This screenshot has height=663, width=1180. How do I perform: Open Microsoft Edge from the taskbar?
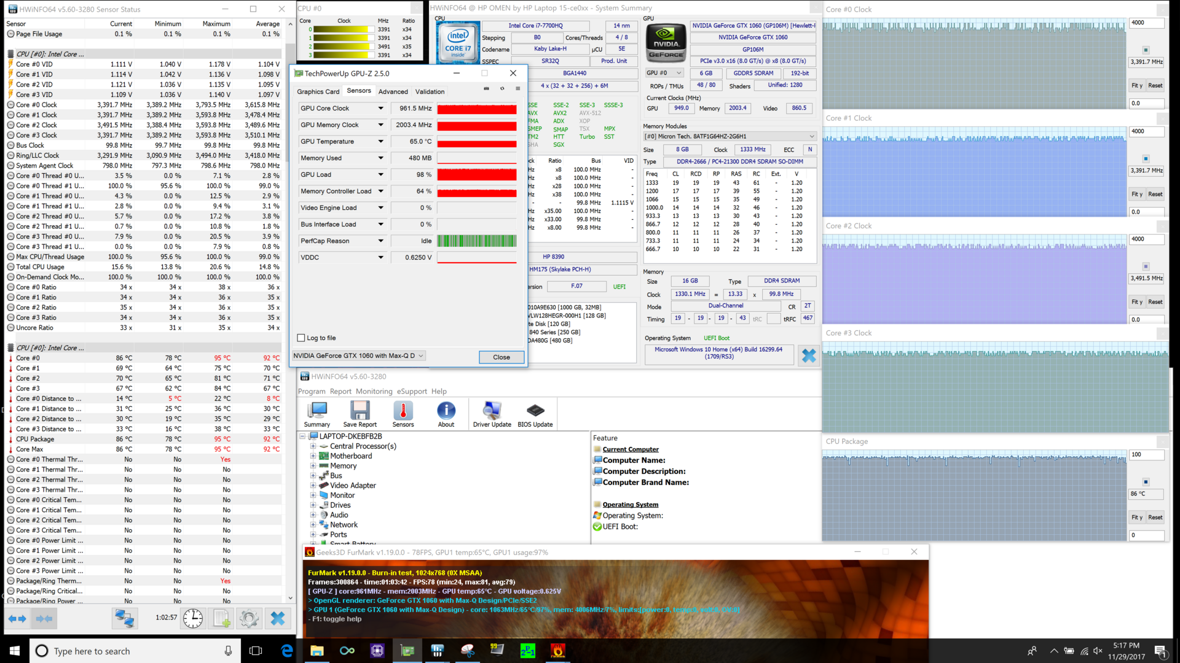pos(287,651)
